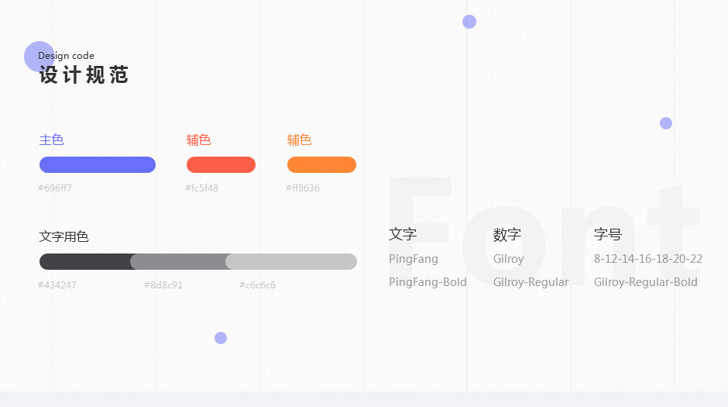Click the Gilroy-Regular font name
Viewport: 728px width, 407px height.
(x=531, y=282)
